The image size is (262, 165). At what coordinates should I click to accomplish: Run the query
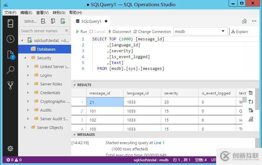(x=81, y=32)
